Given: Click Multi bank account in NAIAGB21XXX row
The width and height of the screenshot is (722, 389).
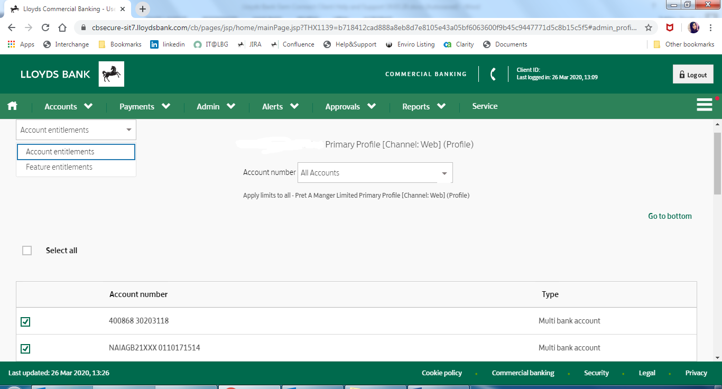Looking at the screenshot, I should coord(569,348).
